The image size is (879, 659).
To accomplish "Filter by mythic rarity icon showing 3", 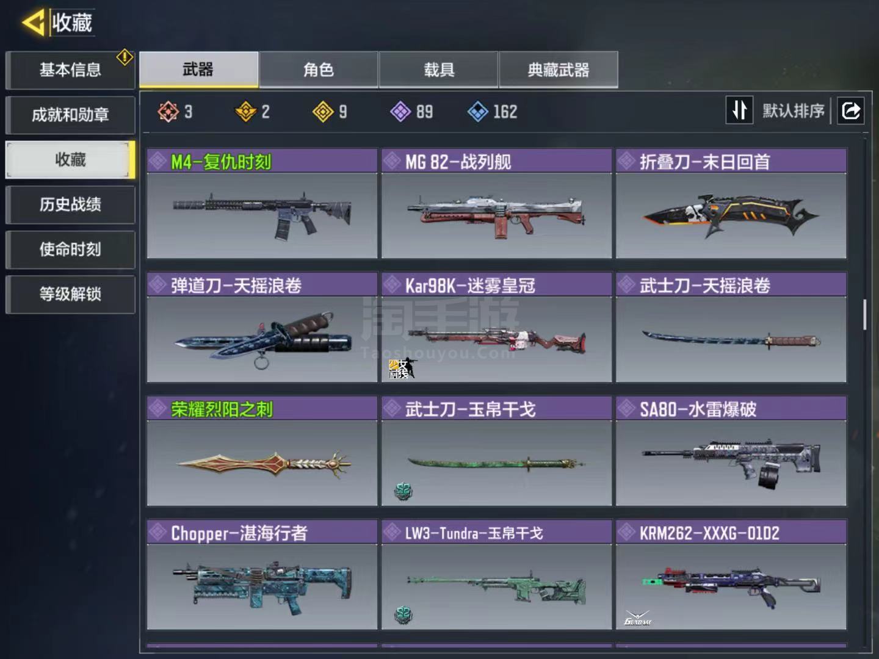I will click(x=168, y=112).
